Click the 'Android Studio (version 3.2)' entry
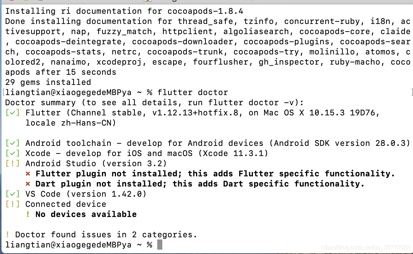 pyautogui.click(x=96, y=164)
